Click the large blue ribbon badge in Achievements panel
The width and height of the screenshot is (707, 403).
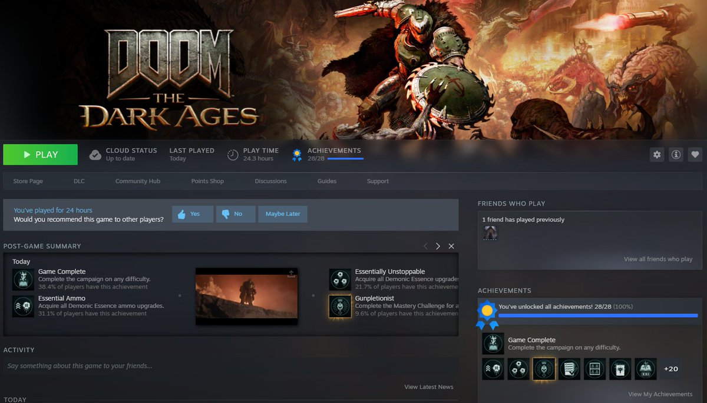click(487, 314)
